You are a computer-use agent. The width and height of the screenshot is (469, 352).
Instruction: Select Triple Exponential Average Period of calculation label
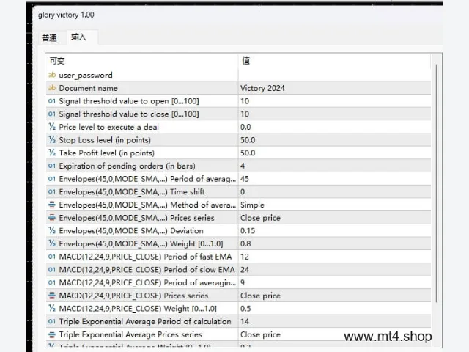point(145,321)
